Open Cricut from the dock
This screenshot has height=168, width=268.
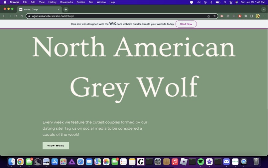235,161
